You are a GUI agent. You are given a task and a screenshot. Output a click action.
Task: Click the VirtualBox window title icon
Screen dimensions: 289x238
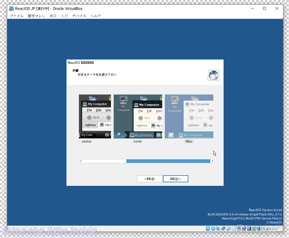pos(11,8)
